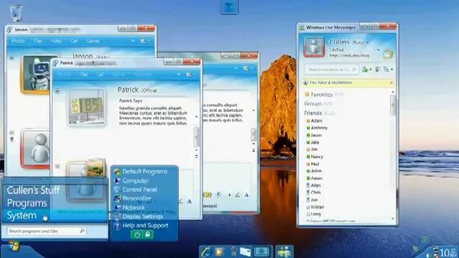Open the Messenger show menu dropdown arrow
459x258 pixels.
[x=392, y=70]
